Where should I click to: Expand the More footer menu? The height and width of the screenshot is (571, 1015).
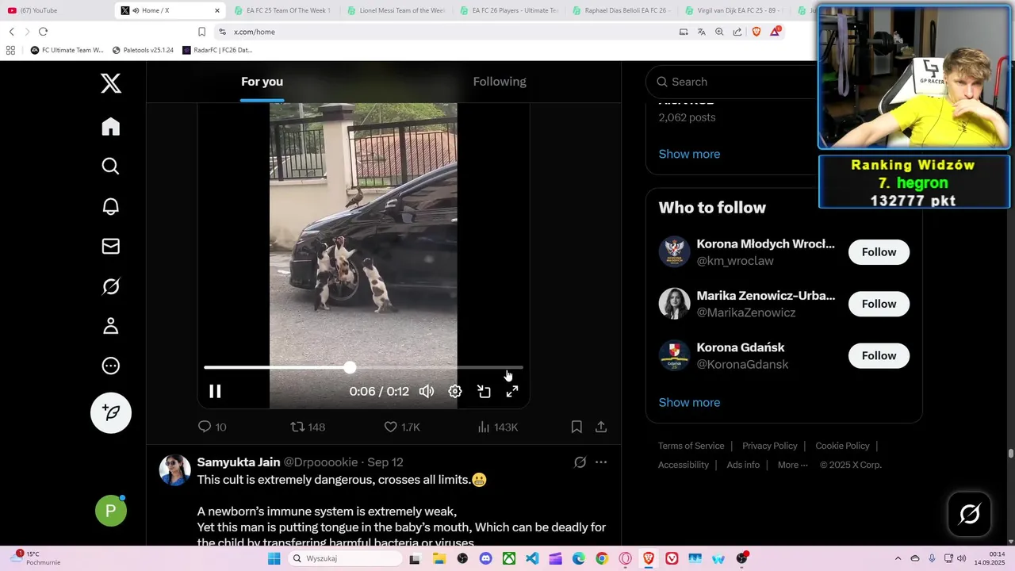click(x=792, y=465)
